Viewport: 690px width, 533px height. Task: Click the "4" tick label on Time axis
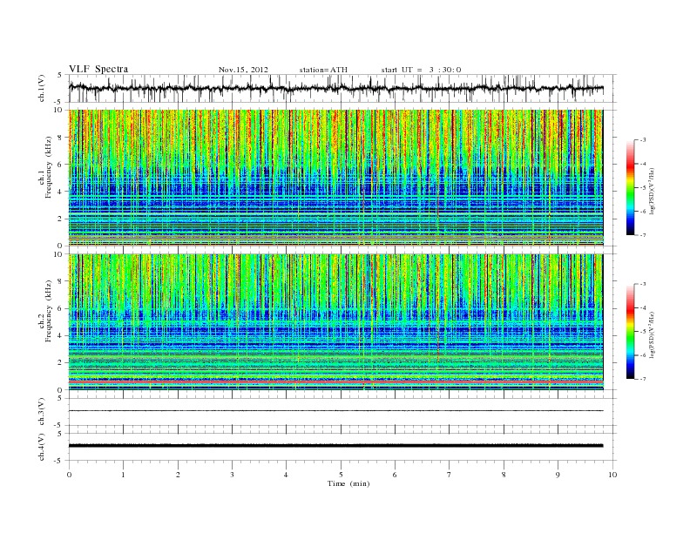coord(286,475)
